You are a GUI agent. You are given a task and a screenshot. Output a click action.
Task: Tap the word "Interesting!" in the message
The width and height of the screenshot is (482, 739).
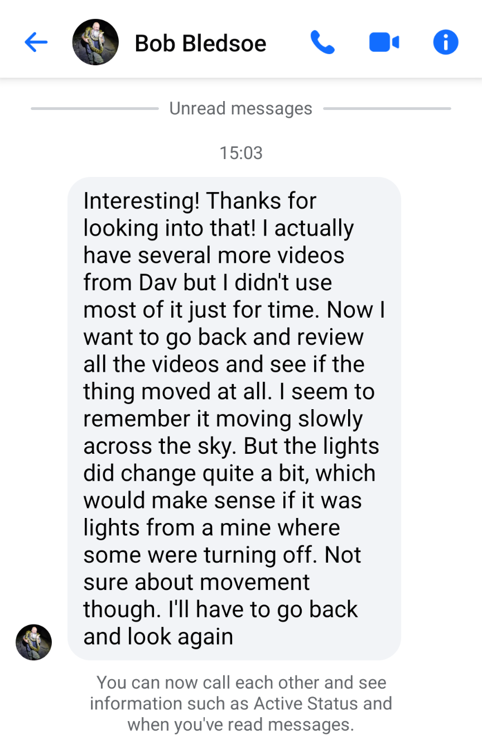(141, 201)
